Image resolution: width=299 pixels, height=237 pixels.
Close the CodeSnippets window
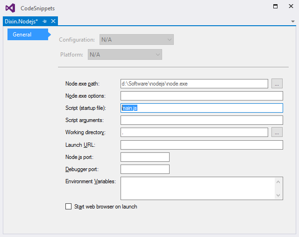pyautogui.click(x=291, y=6)
